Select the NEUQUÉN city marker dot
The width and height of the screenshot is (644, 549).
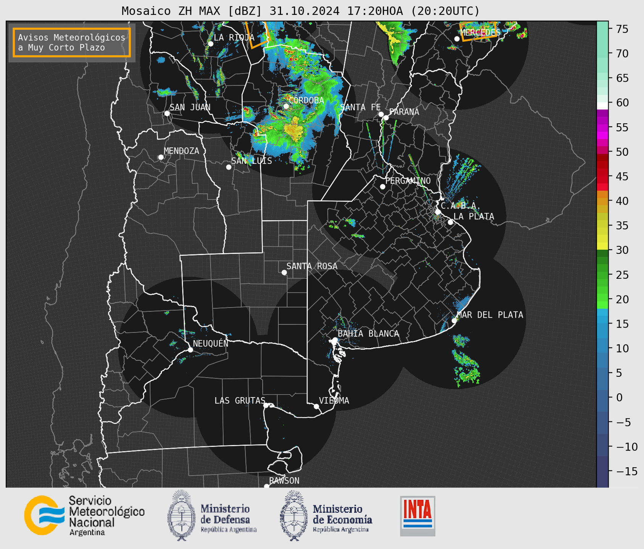(190, 350)
